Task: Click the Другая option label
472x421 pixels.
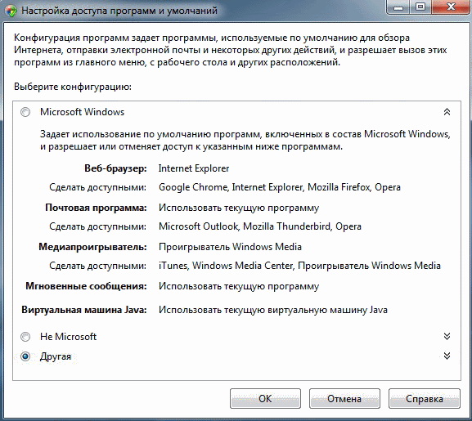Action: [56, 357]
